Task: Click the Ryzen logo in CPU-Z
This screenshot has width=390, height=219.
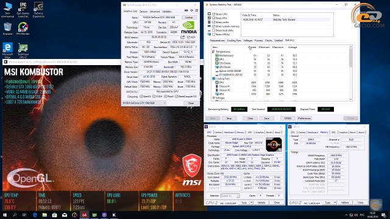Action: click(x=274, y=144)
